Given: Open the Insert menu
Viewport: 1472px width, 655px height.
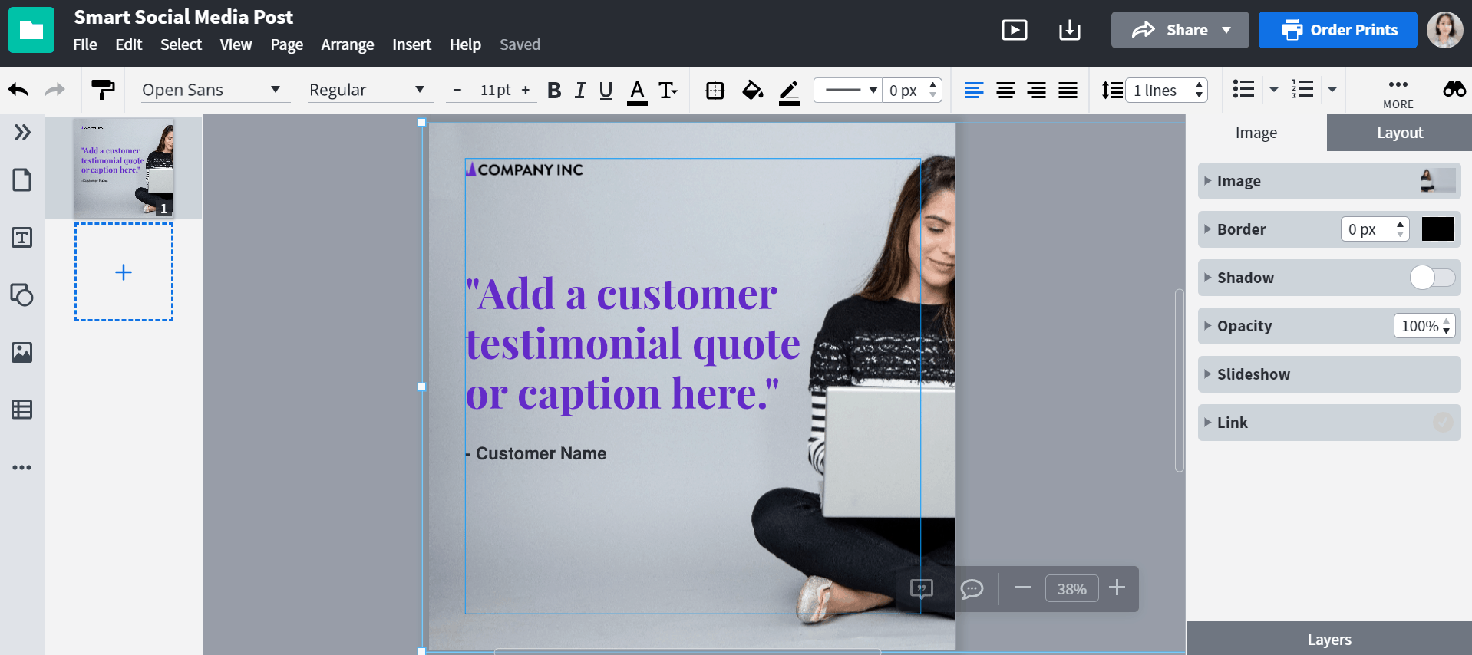Looking at the screenshot, I should click(x=411, y=44).
